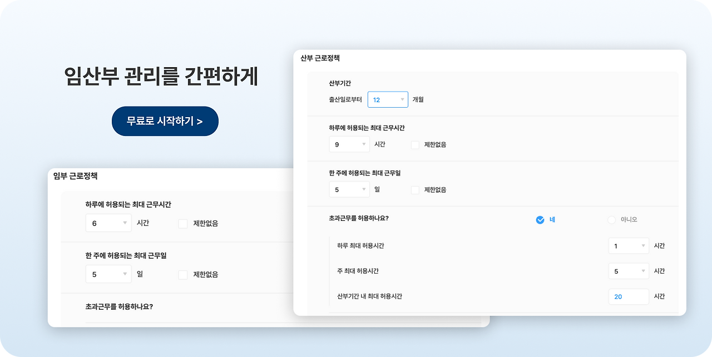
Task: Check 제한없음 in 임부 최대 근무일 row
Action: point(182,274)
